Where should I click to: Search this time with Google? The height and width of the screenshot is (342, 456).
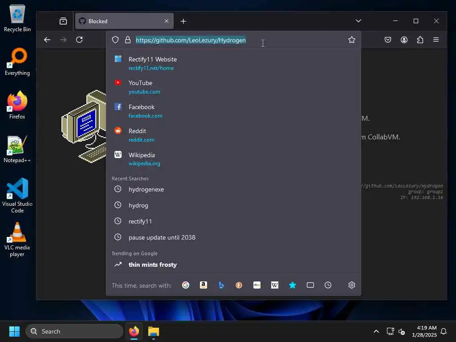click(x=186, y=285)
